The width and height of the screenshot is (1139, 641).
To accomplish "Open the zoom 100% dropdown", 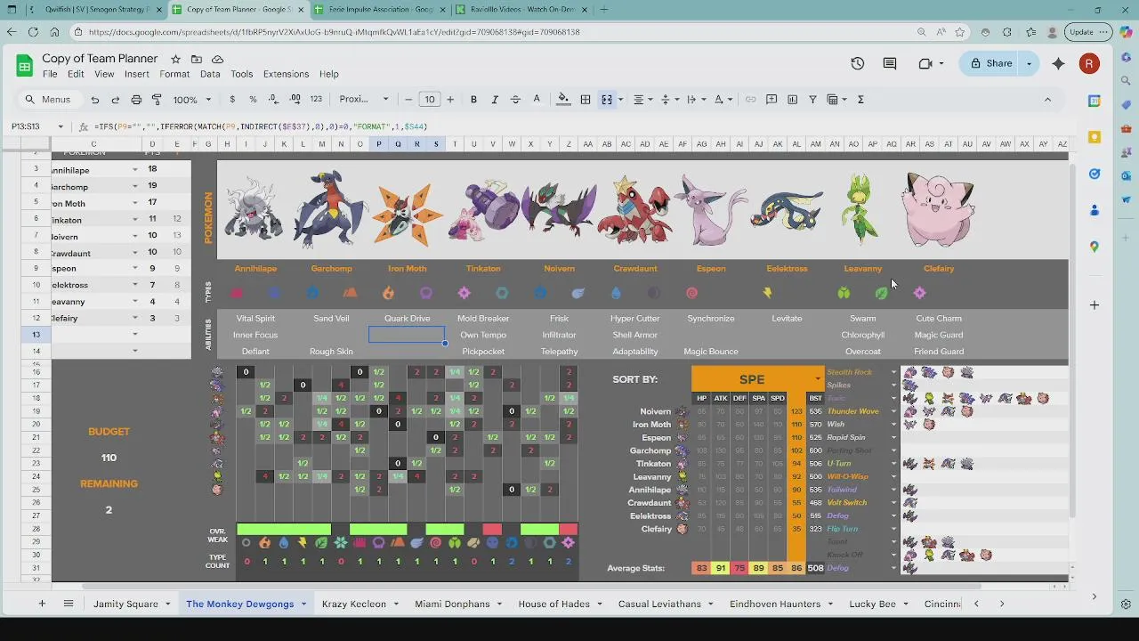I will [x=191, y=100].
